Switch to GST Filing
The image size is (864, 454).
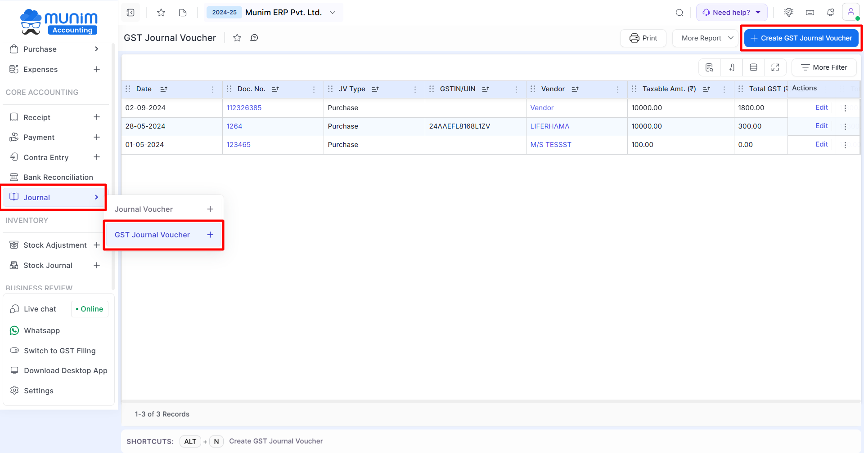59,351
